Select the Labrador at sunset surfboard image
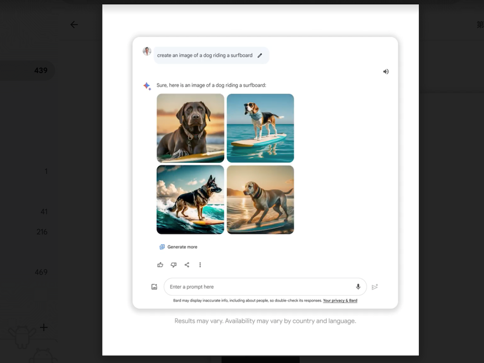 (260, 199)
